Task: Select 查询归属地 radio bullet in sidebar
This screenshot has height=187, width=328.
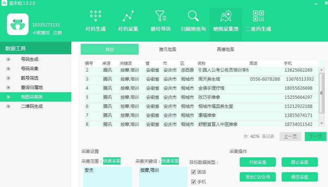Action: coord(8,88)
